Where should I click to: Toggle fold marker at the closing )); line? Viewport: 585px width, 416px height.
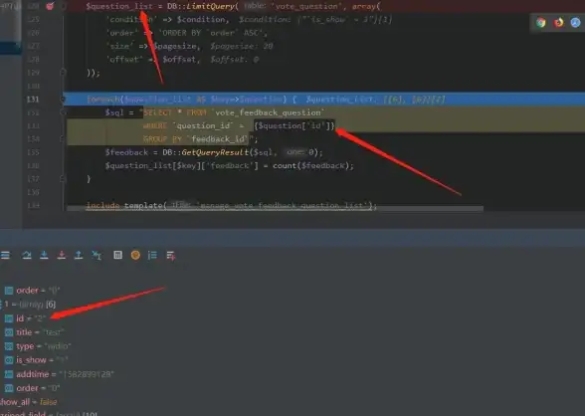click(63, 73)
